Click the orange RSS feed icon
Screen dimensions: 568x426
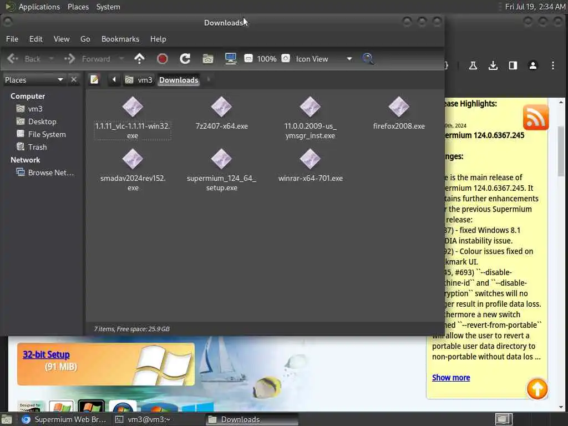(x=536, y=118)
